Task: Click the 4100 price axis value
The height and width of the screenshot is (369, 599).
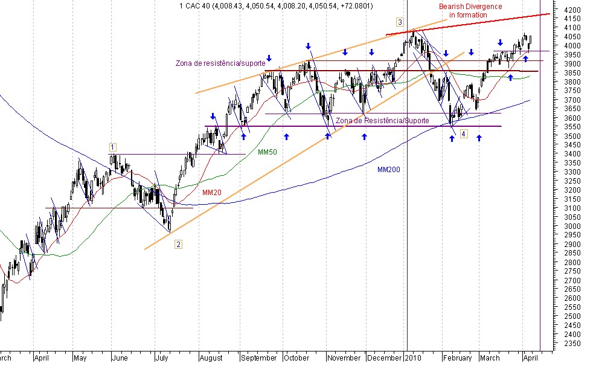Action: (572, 28)
